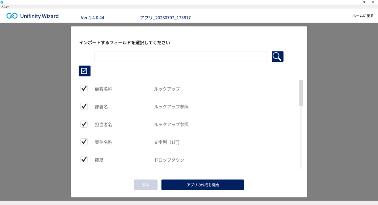The image size is (378, 205).
Task: Toggle the 担当者名 checkbox
Action: coord(84,124)
